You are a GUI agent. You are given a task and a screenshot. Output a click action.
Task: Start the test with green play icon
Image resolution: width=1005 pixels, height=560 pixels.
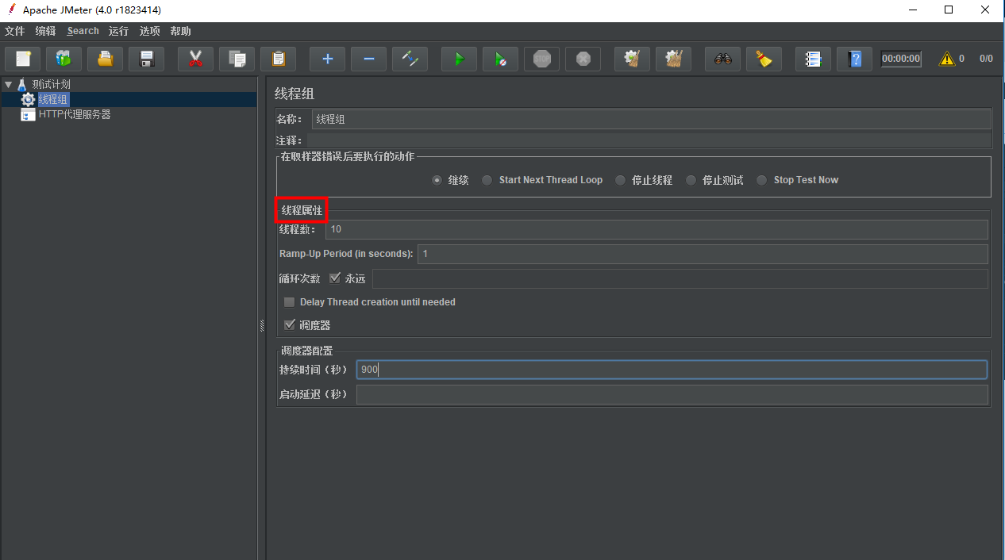click(459, 59)
